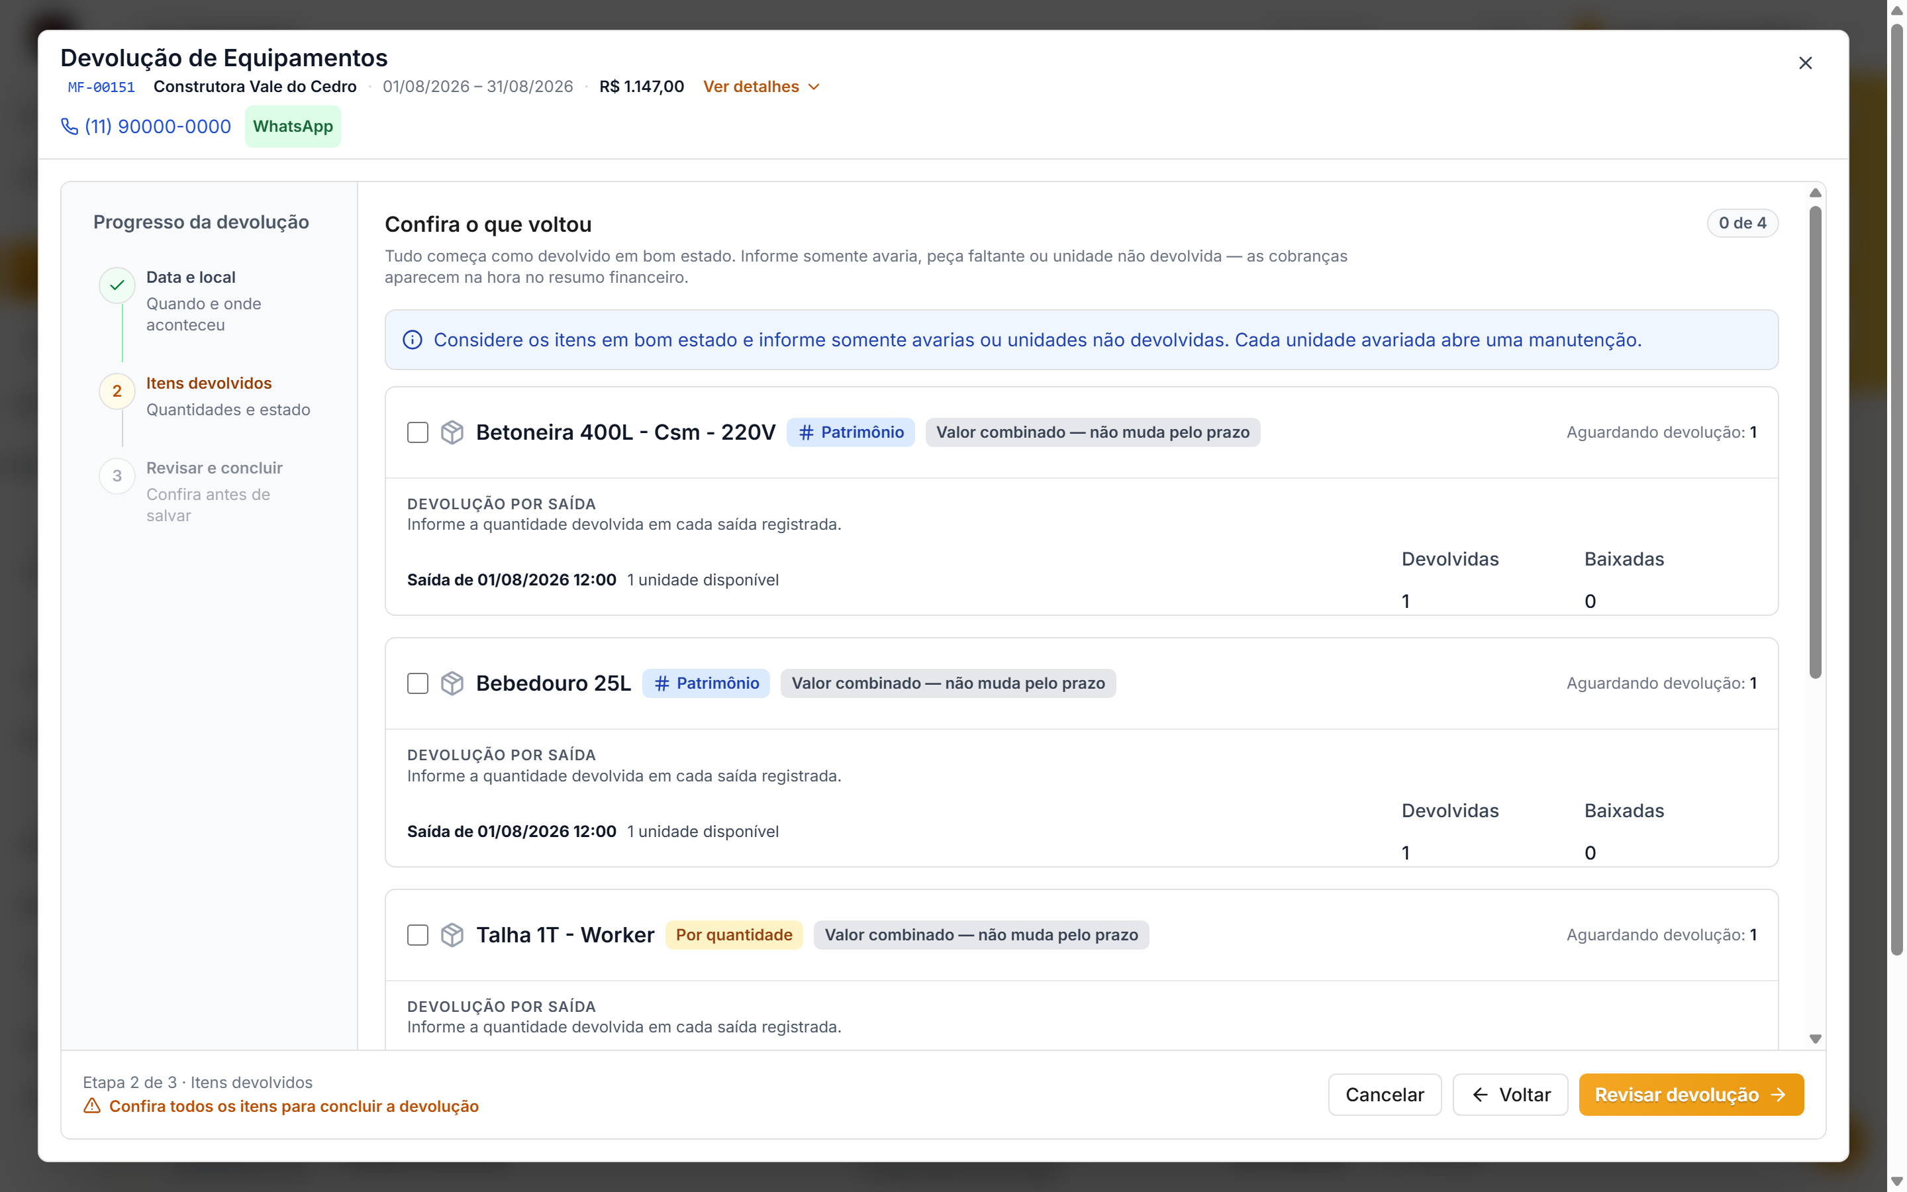1907x1192 pixels.
Task: Click the inner item list scrollbar thumb
Action: [1816, 442]
